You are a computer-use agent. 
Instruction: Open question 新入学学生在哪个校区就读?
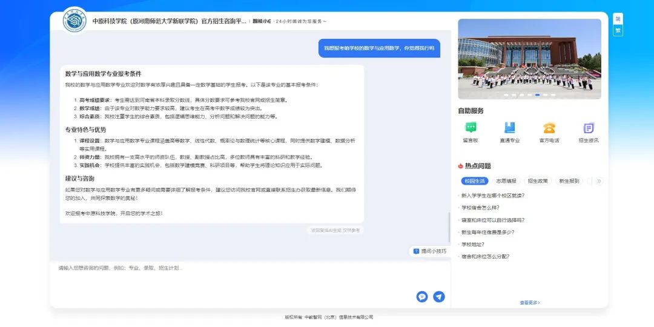[x=492, y=195]
